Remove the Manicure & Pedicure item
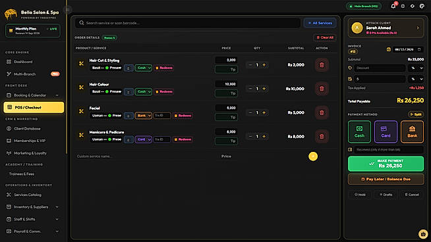431x242 pixels. pyautogui.click(x=322, y=136)
